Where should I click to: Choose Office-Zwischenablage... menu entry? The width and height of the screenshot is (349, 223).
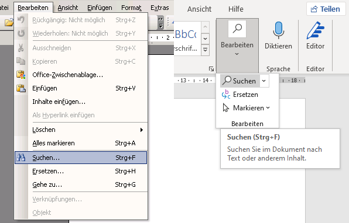81,75
